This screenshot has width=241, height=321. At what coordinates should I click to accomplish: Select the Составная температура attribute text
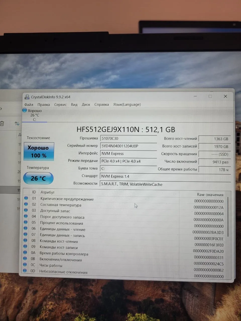click(61, 205)
